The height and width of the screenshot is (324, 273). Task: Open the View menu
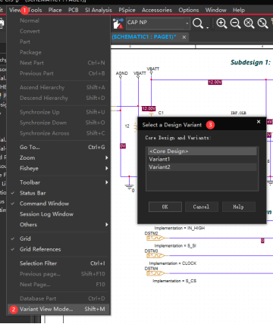14,10
